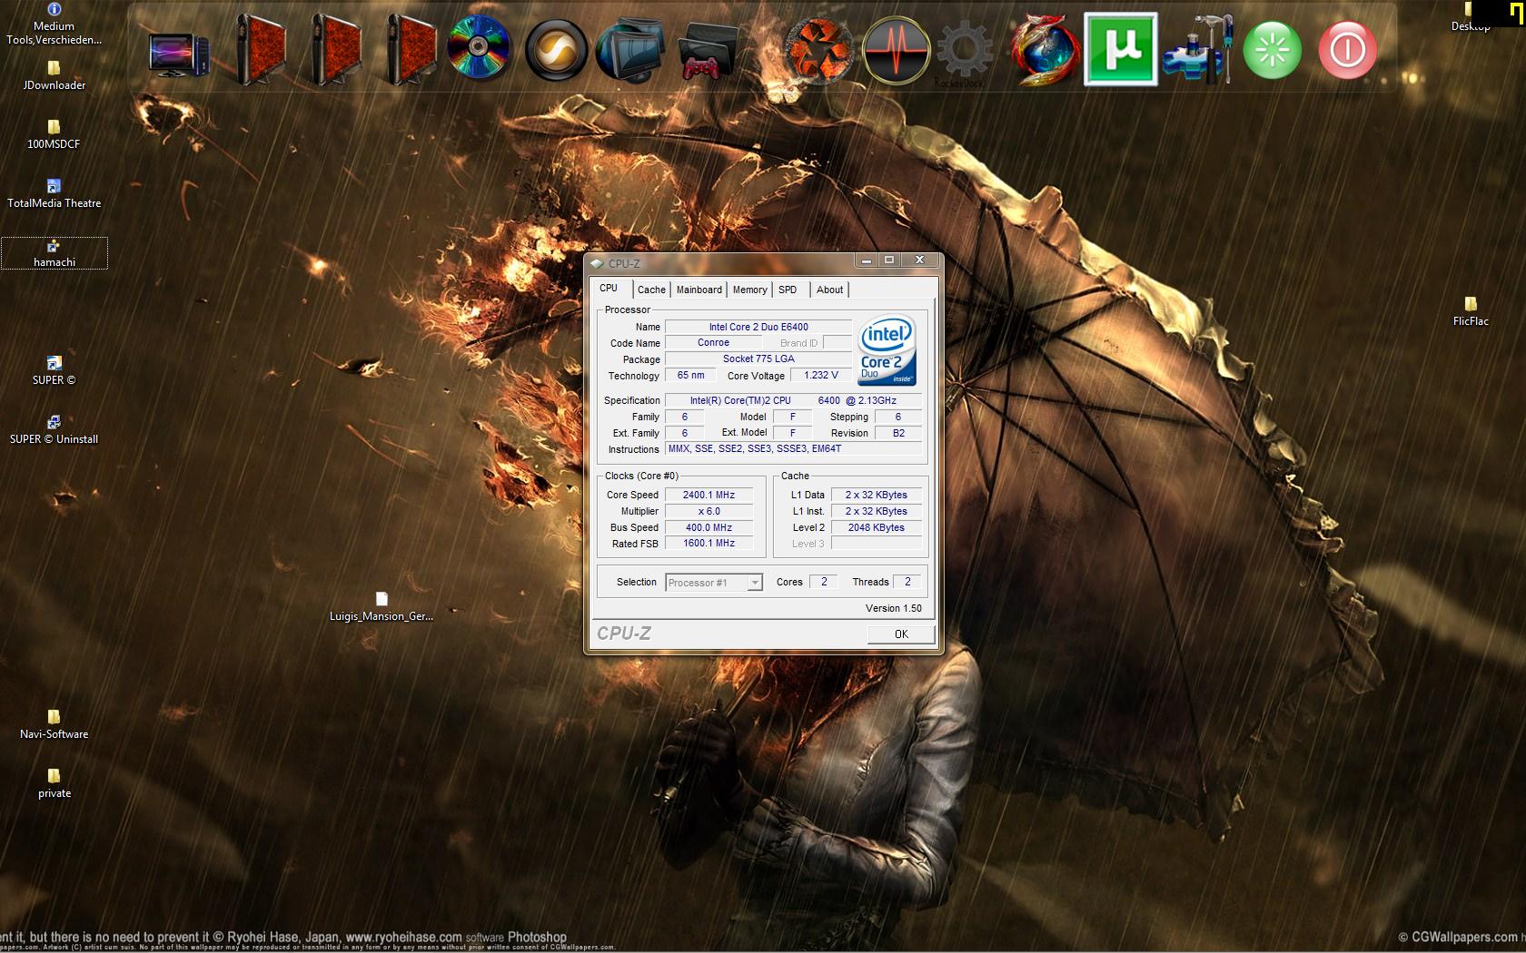Click the L1 Data value '2 x 32 KBytes'
The width and height of the screenshot is (1526, 953).
point(876,495)
